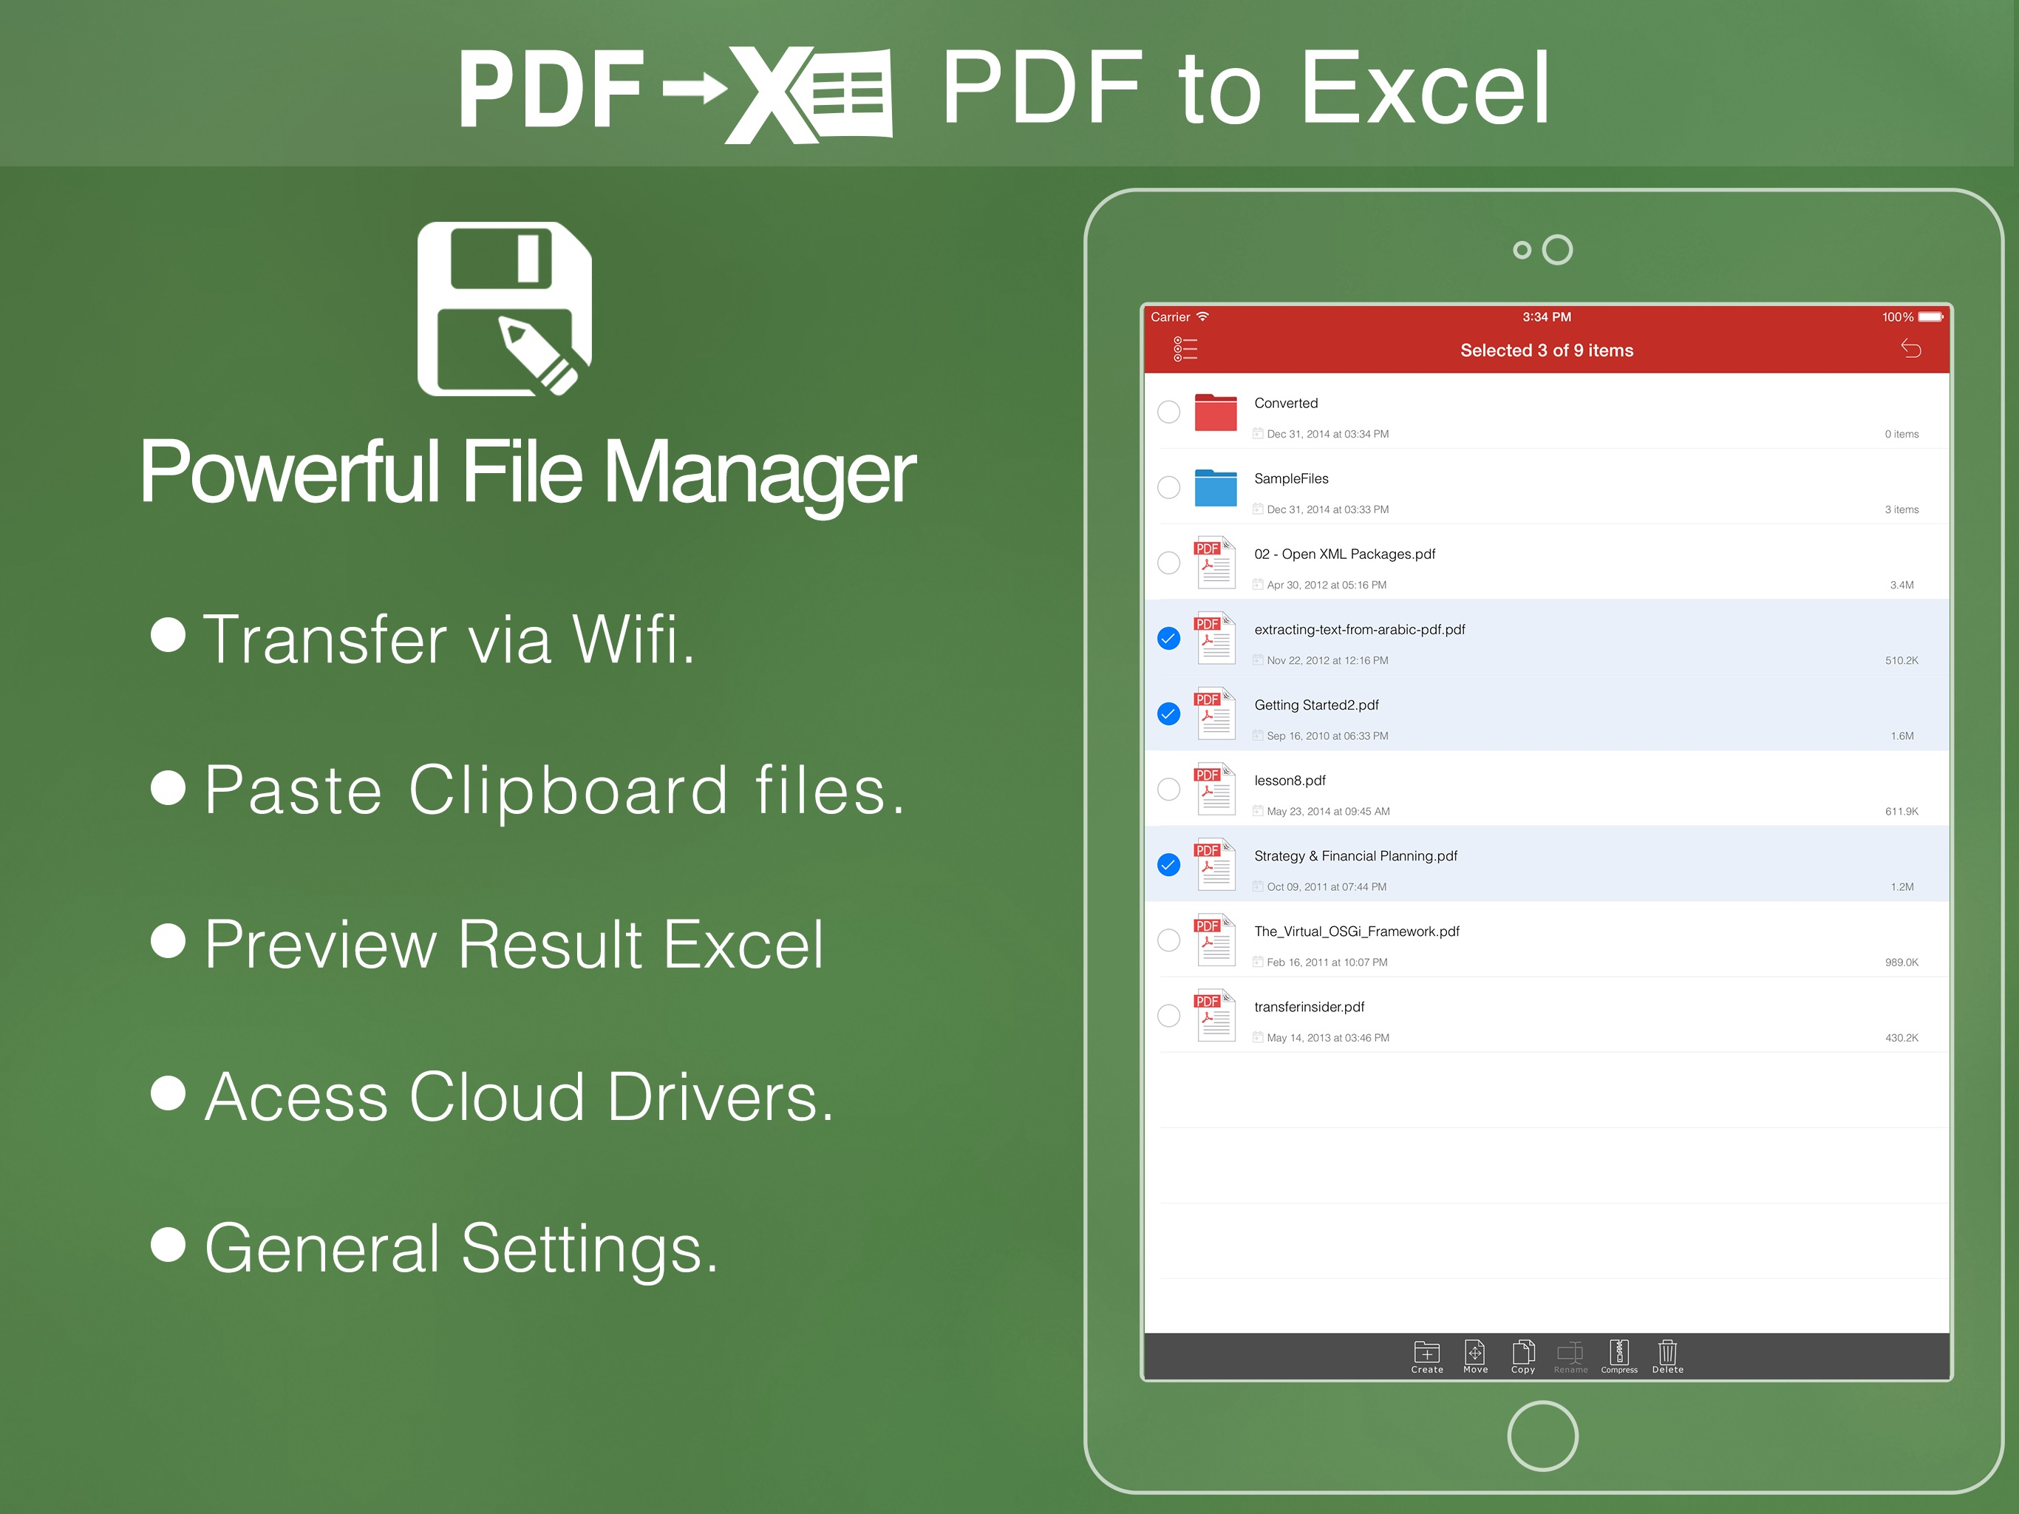Open the blue SampleFiles folder icon

1215,488
